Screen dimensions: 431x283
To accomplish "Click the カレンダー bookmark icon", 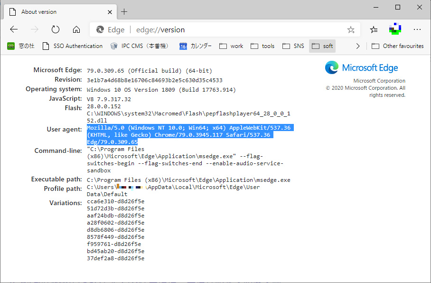I will click(182, 46).
